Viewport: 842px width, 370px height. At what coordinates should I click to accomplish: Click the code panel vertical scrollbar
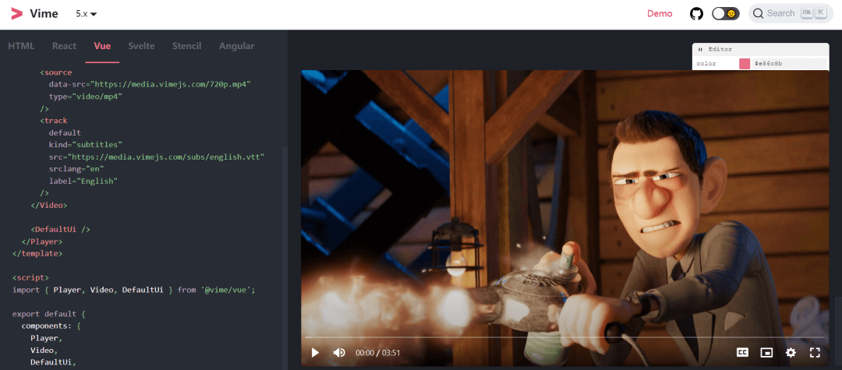285,257
